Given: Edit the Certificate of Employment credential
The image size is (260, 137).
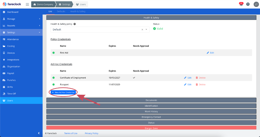Looking at the screenshot, I should [188, 78].
